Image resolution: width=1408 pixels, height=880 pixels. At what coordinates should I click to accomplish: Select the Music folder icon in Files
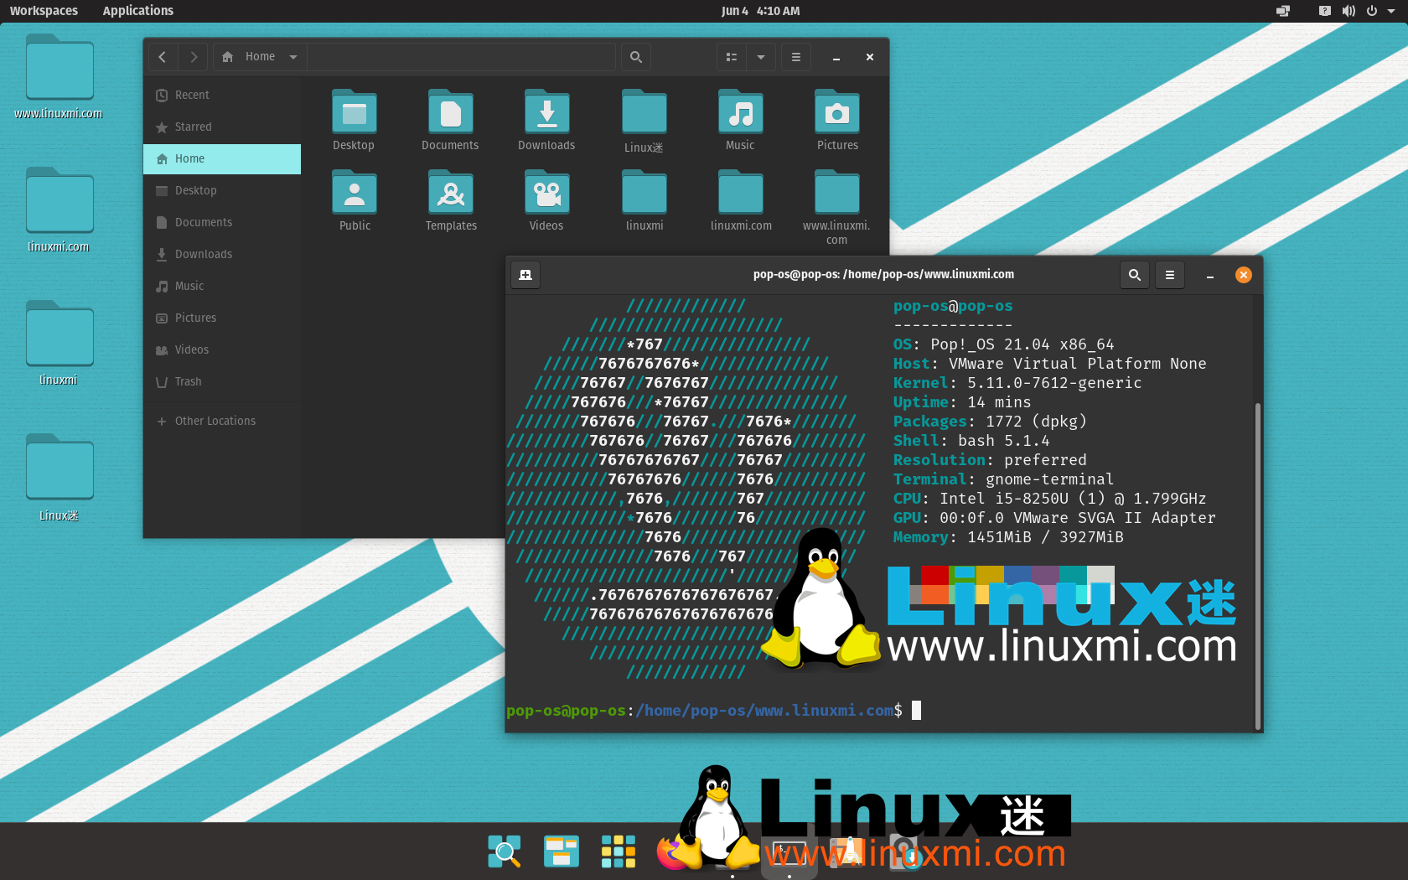(740, 111)
